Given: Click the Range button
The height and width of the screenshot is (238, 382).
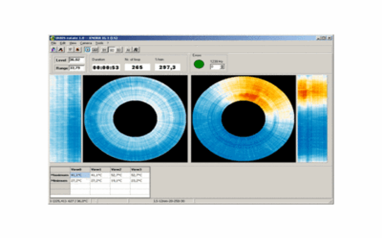Looking at the screenshot, I should [61, 68].
